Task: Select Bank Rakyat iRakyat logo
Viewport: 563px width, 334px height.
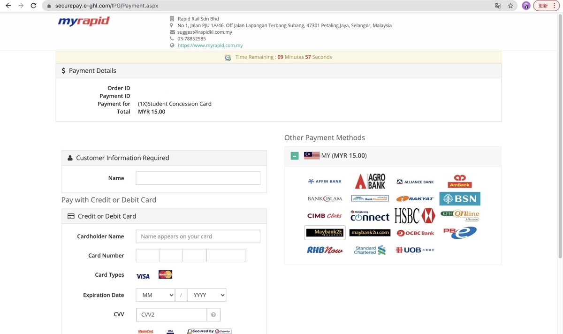Action: [x=415, y=198]
